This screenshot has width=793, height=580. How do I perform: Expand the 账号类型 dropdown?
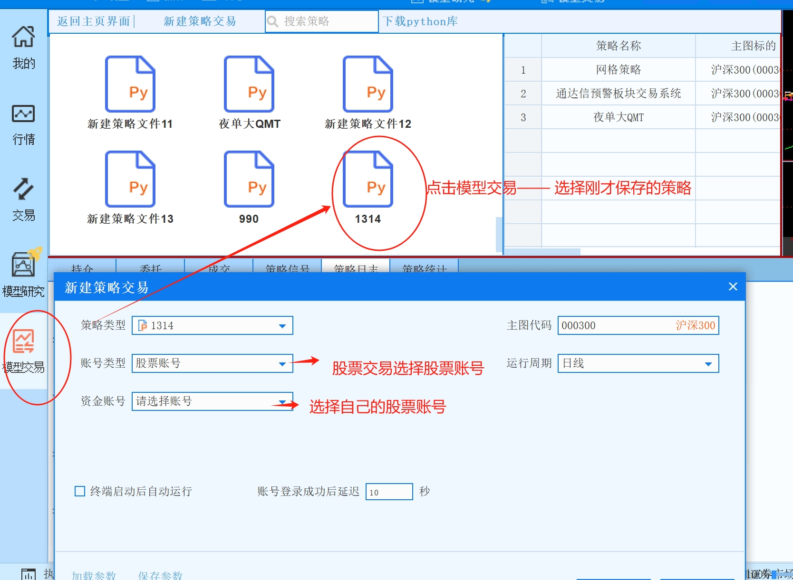pyautogui.click(x=282, y=364)
